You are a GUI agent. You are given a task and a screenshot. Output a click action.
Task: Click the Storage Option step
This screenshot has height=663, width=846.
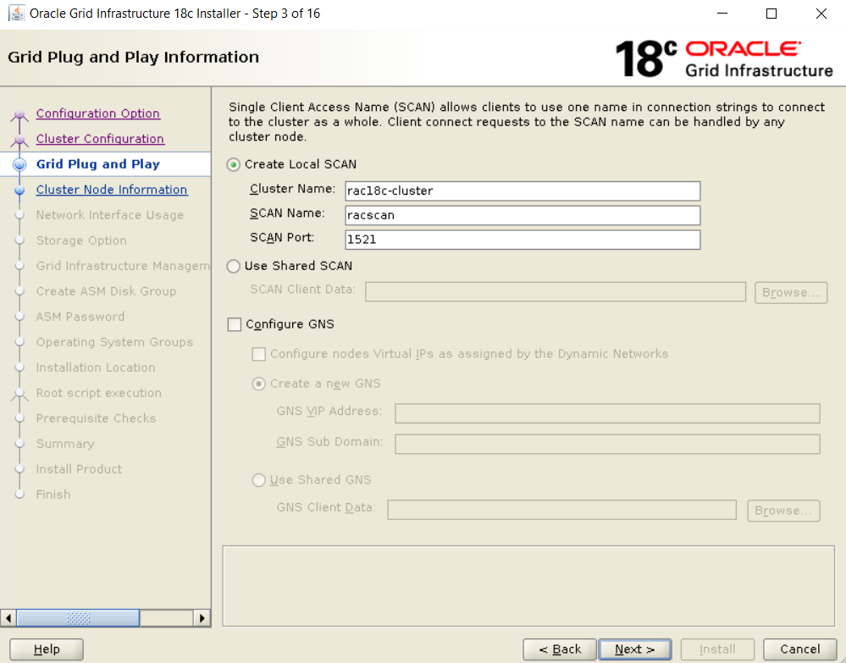point(81,240)
